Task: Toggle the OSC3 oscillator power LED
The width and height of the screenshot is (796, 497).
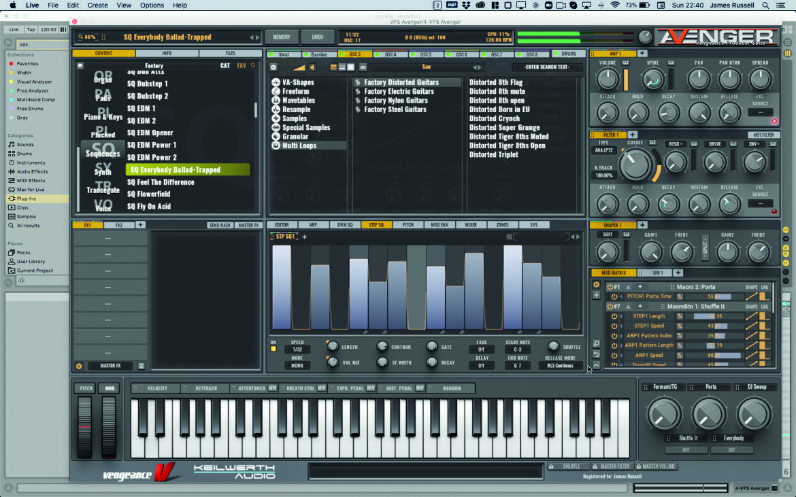Action: click(342, 54)
